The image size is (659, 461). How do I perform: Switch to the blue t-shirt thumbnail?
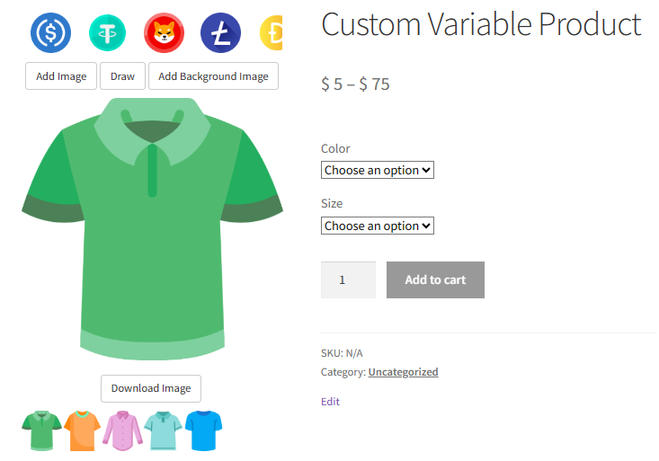(204, 430)
